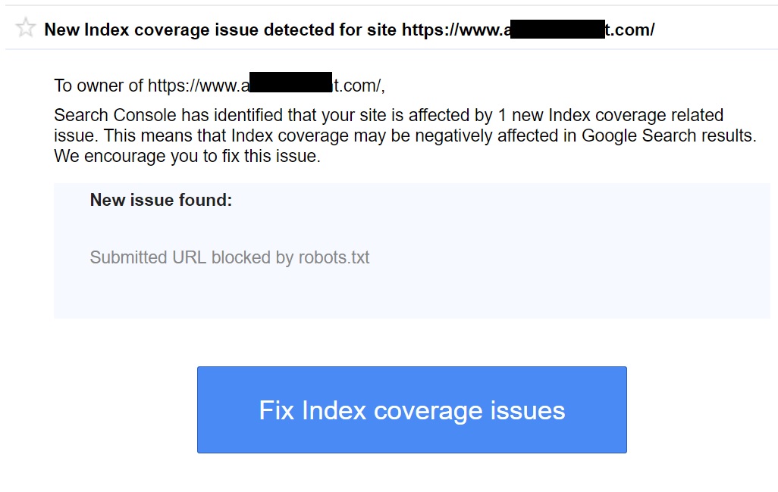Click the blacked-out box in the greeting
The width and height of the screenshot is (778, 492).
[x=290, y=83]
